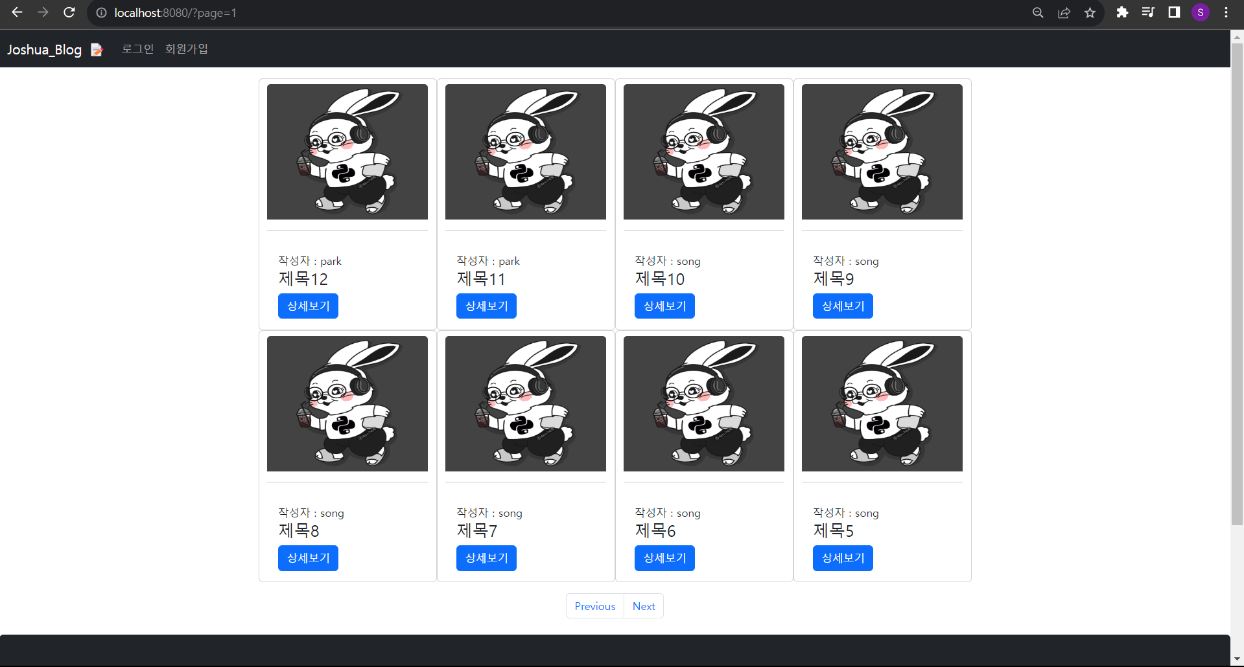Click the title text 제목8
The image size is (1244, 667).
[x=299, y=531]
